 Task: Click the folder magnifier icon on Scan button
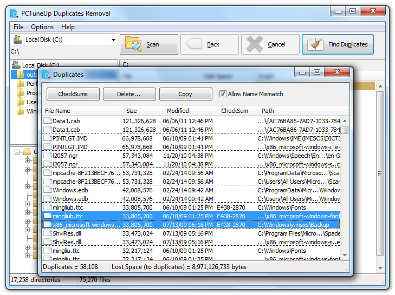coord(133,44)
